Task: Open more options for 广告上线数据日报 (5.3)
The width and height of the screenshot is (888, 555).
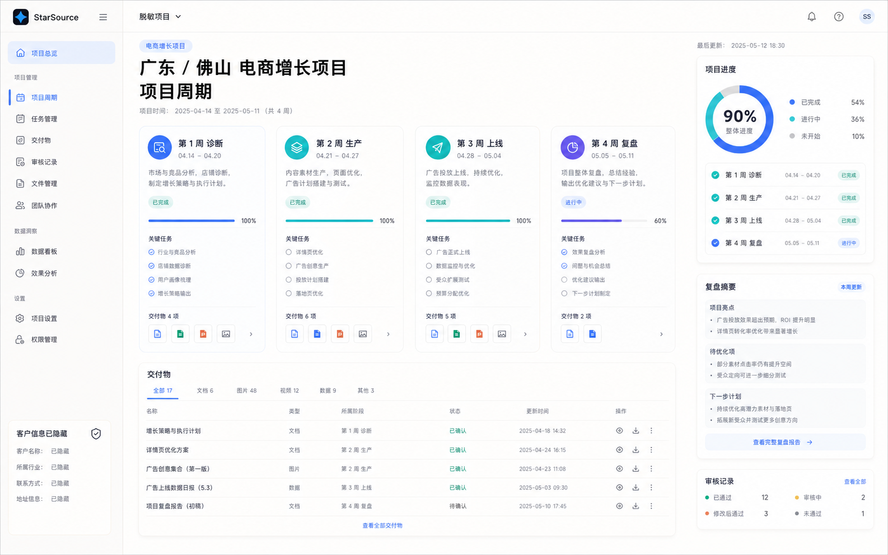Action: 651,488
